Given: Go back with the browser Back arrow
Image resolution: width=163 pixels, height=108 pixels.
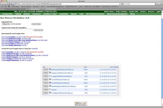Looking at the screenshot, I should (x=2, y=4).
